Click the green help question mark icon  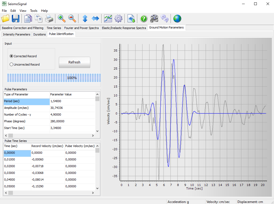click(x=144, y=19)
